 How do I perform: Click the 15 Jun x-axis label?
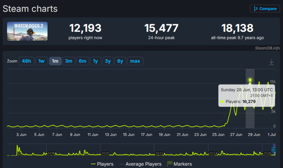pos(129,135)
